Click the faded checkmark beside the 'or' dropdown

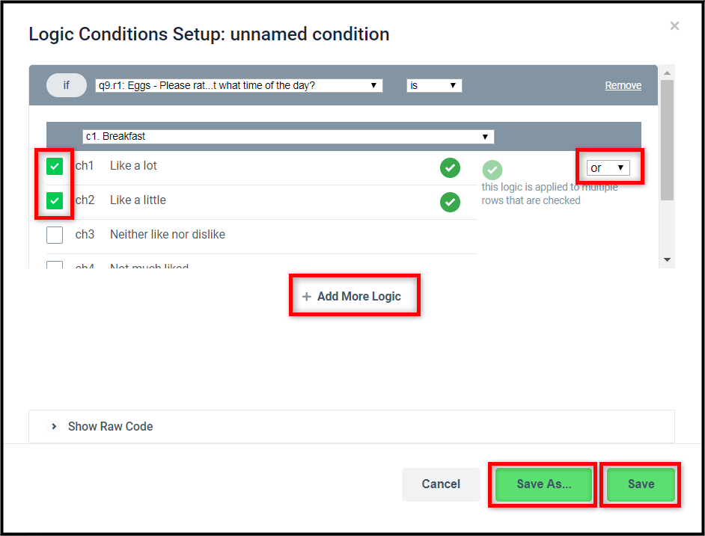pos(492,170)
